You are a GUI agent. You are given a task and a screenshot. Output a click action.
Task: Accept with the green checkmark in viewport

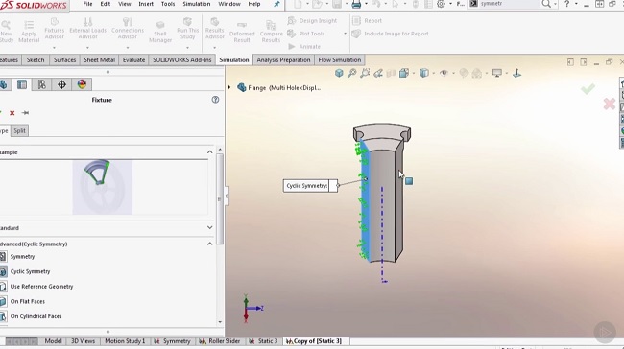[x=588, y=88]
